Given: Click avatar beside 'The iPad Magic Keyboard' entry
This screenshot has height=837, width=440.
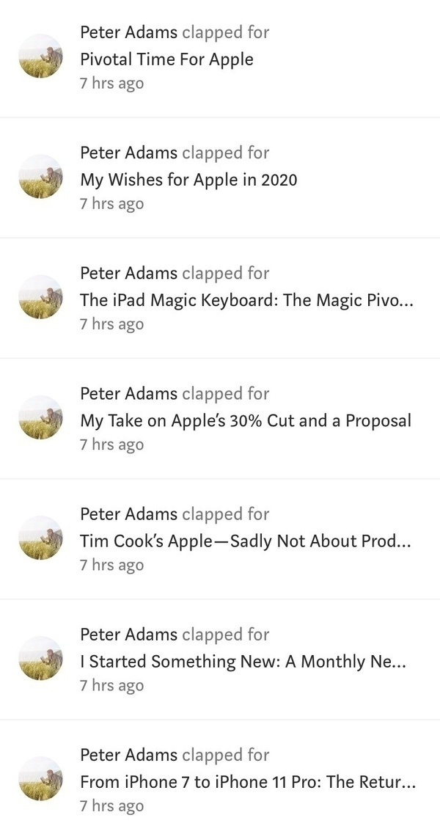Looking at the screenshot, I should [40, 297].
